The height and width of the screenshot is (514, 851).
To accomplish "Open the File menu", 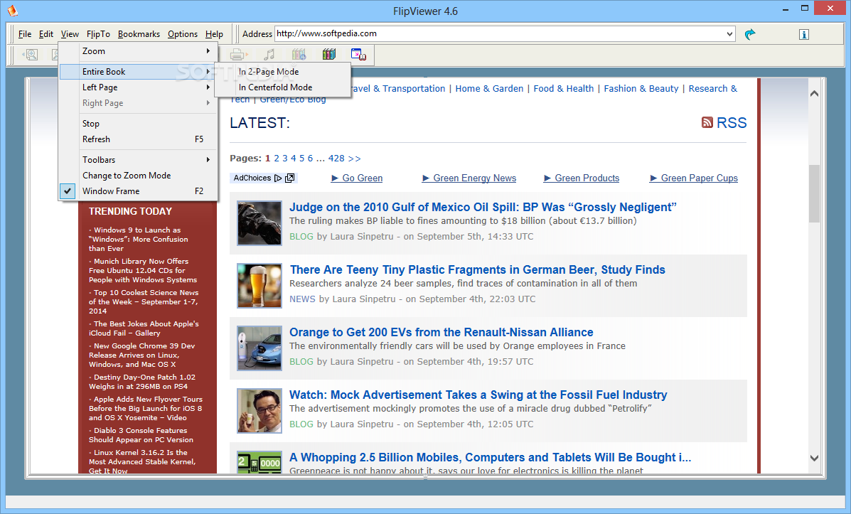I will coord(25,33).
